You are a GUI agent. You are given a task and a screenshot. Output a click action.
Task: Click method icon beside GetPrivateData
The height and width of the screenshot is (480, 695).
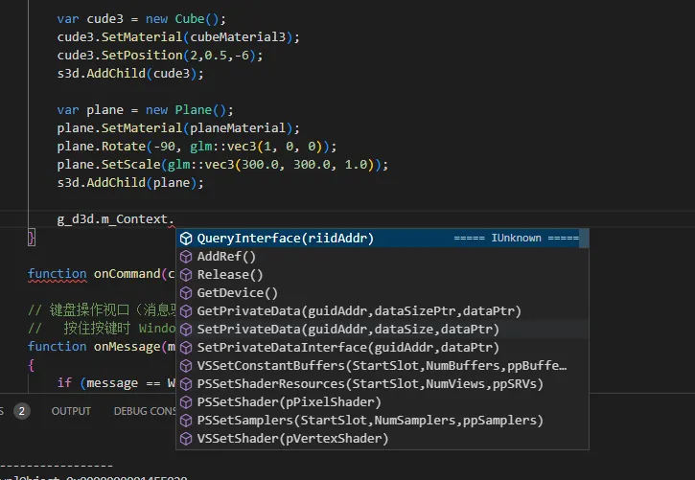click(186, 310)
